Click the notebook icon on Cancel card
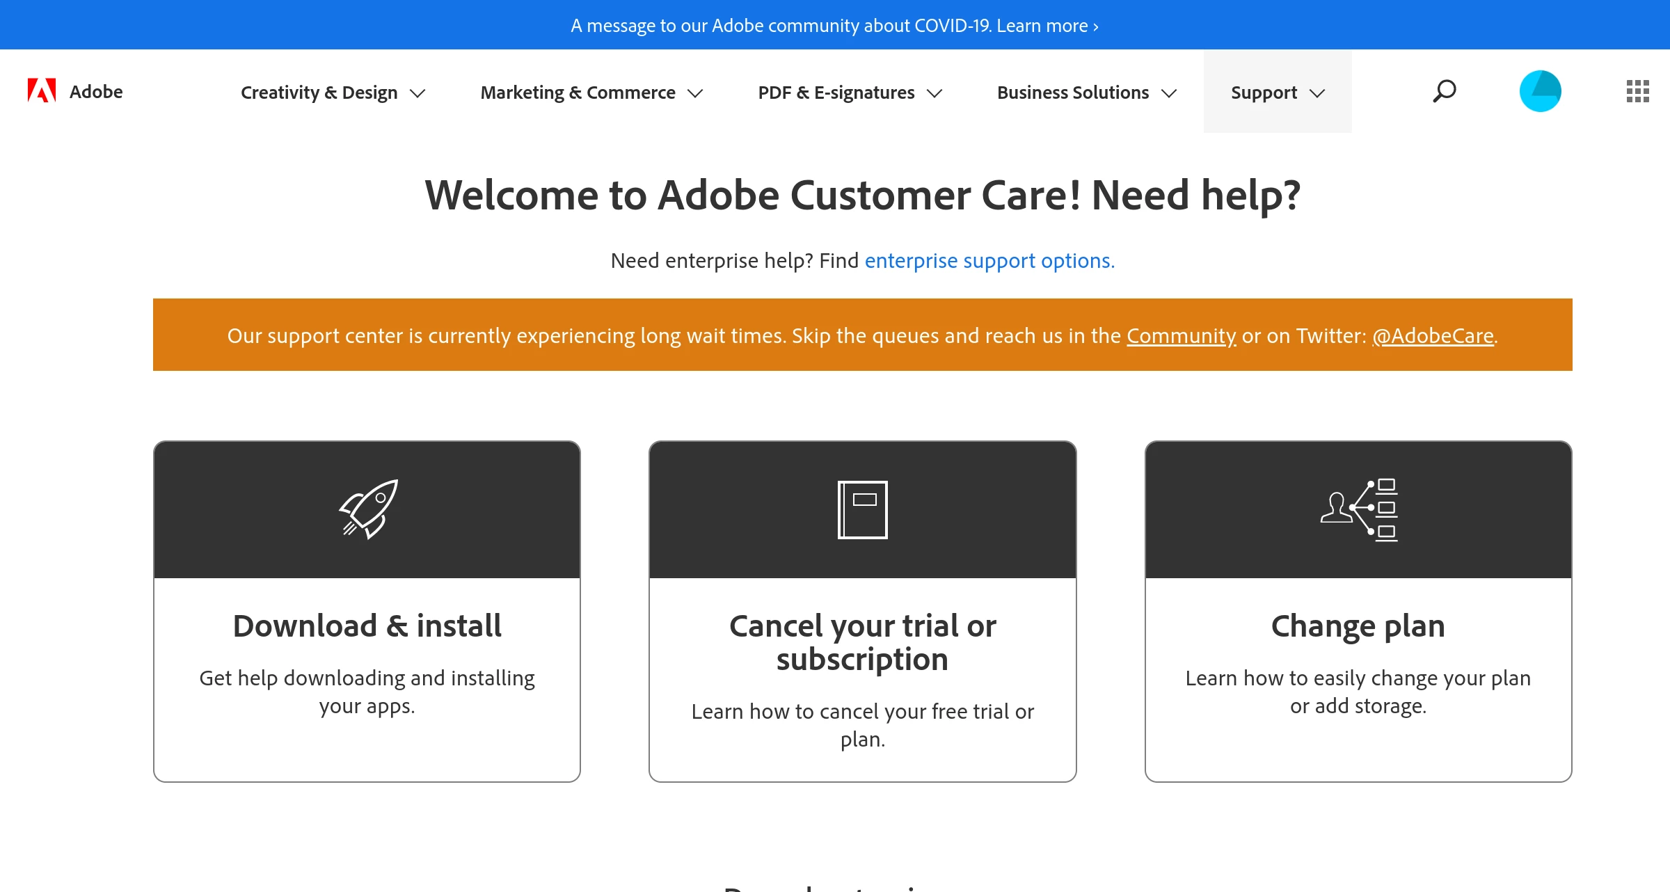This screenshot has height=892, width=1670. tap(862, 509)
